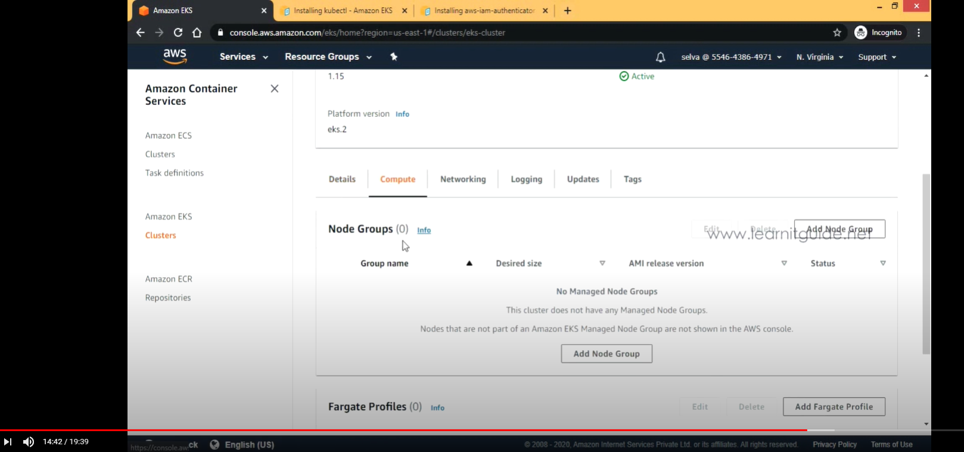Close the Amazon EKS browser tab
The height and width of the screenshot is (452, 964).
click(264, 11)
